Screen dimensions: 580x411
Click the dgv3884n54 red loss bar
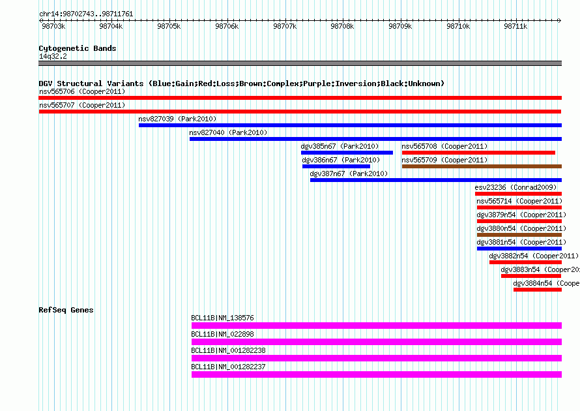click(x=538, y=290)
